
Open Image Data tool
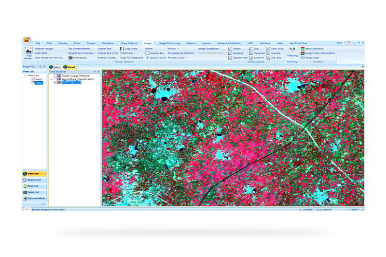pos(310,58)
